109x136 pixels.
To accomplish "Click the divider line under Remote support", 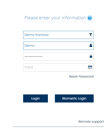I will pos(58,127).
